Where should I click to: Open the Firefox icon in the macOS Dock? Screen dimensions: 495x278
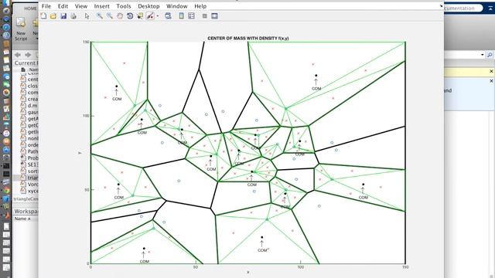tap(6, 93)
